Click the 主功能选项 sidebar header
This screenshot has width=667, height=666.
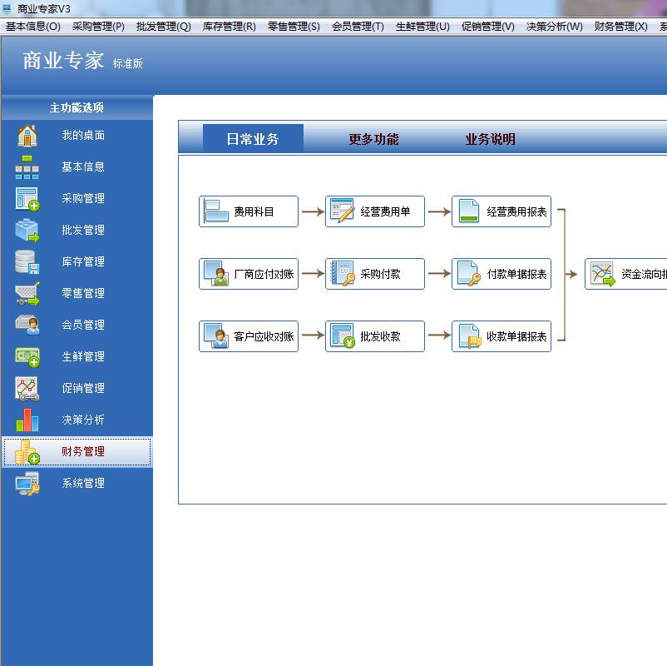[x=77, y=107]
